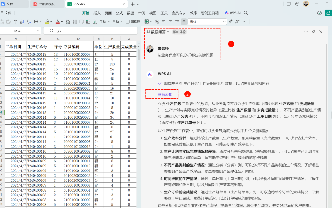Click the paste-as-values clipboard icon

pyautogui.click(x=2, y=22)
